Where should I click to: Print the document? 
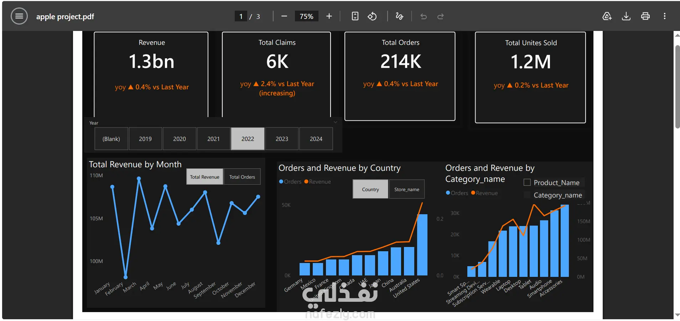coord(645,16)
